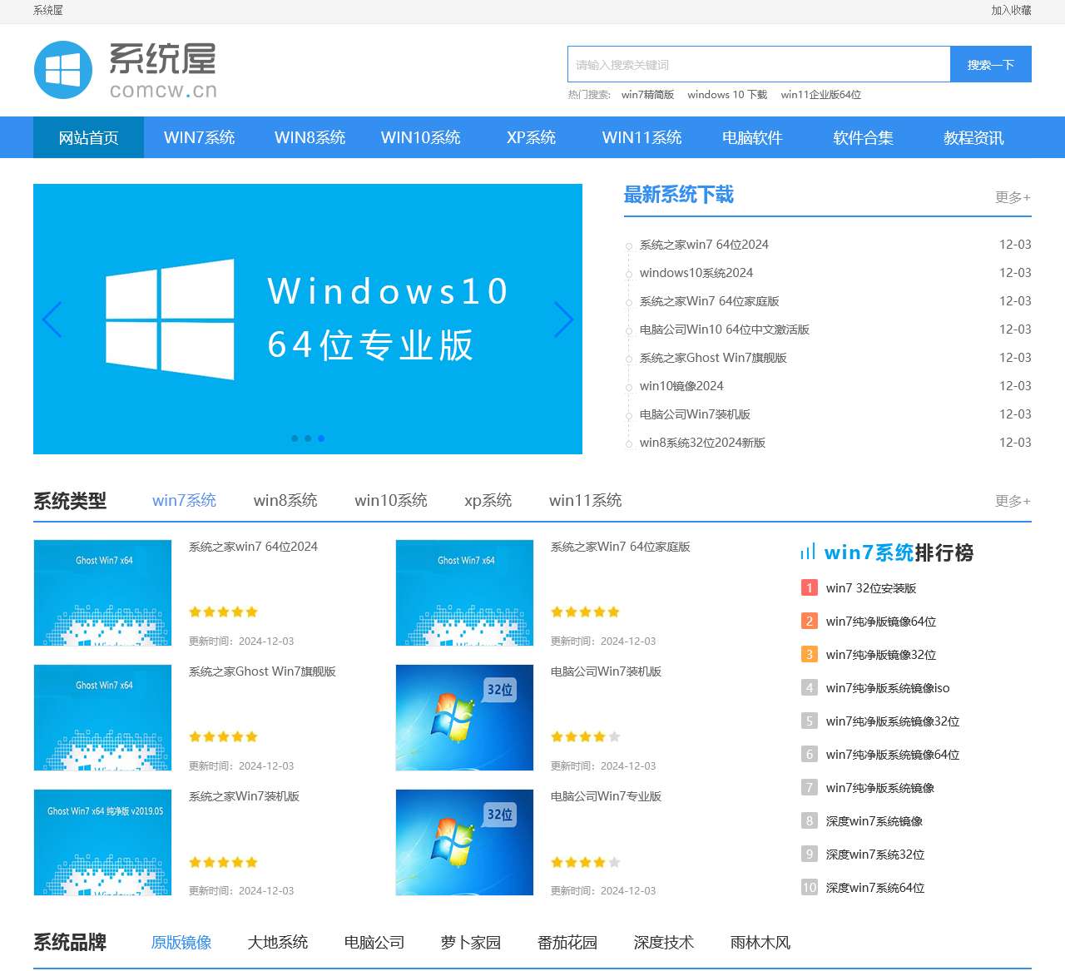This screenshot has height=971, width=1065.
Task: Select the 萝卜家园 brand tab
Action: (x=471, y=942)
